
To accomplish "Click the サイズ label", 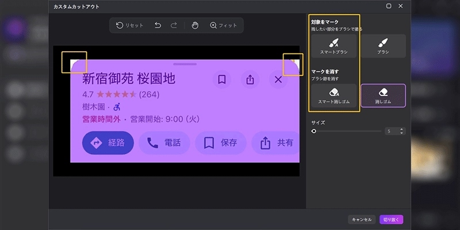I will point(318,122).
